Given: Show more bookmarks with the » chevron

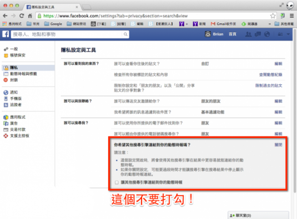Looking at the screenshot, I should pyautogui.click(x=270, y=24).
